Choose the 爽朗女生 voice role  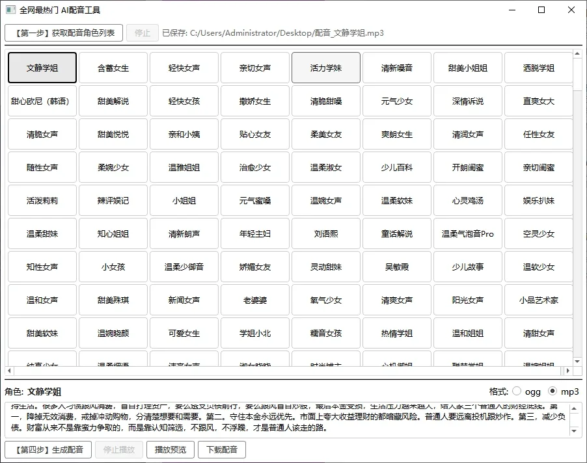(397, 134)
